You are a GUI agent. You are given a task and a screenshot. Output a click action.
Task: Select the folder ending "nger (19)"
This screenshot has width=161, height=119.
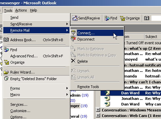pyautogui.click(x=79, y=106)
